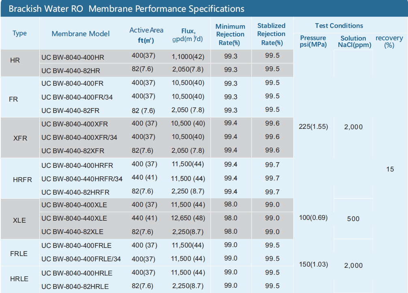Image resolution: width=408 pixels, height=293 pixels.
Task: Click the pressure value '100(0.69)'
Action: [313, 218]
